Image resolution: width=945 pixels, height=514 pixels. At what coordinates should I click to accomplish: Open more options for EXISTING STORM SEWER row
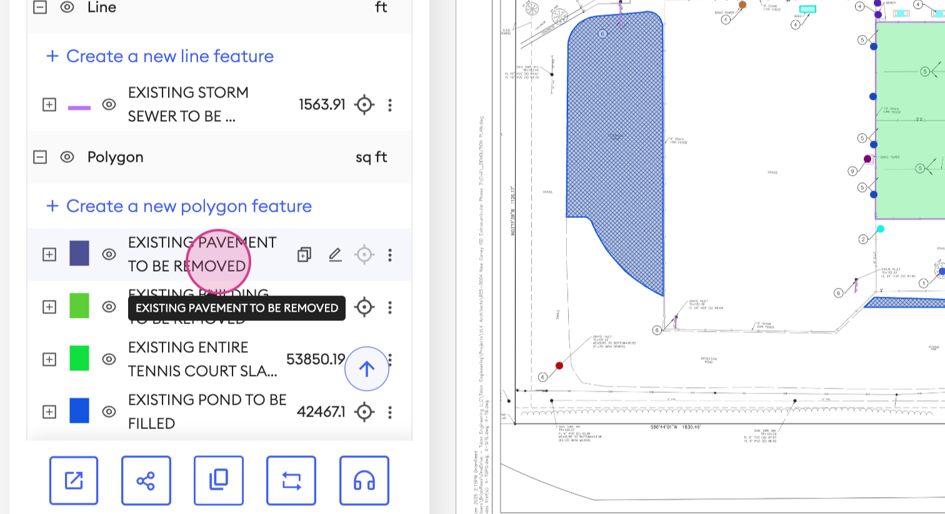390,105
